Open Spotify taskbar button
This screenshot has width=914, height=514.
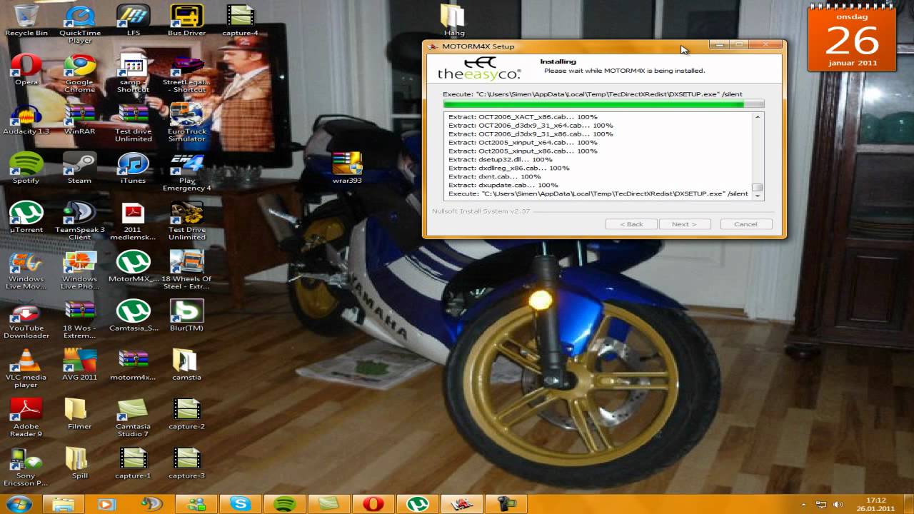284,504
